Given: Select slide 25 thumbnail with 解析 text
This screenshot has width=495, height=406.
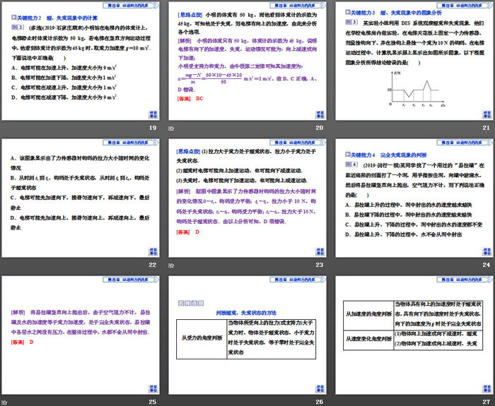Looking at the screenshot, I should coord(81,335).
